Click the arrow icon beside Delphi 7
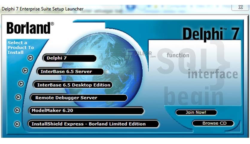The height and width of the screenshot is (144, 250). (30, 58)
